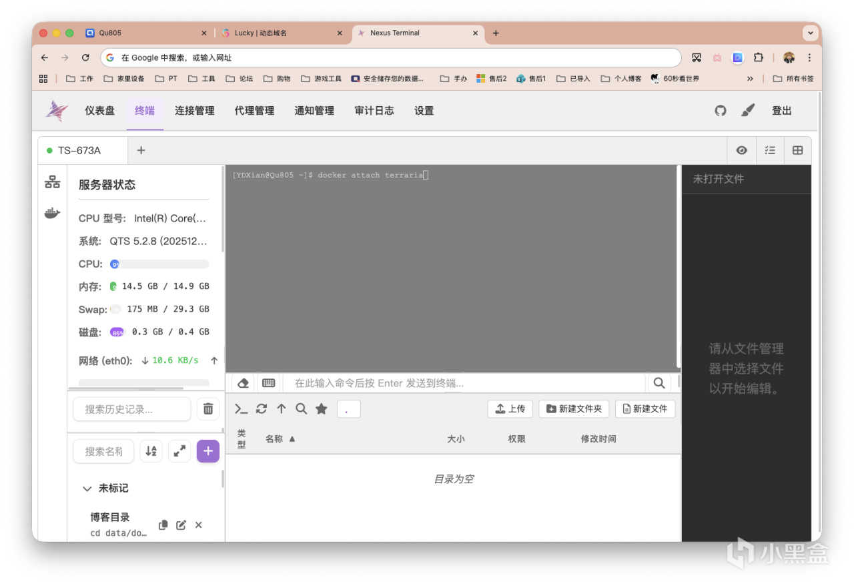This screenshot has height=584, width=854.
Task: Open 审计日志 menu
Action: 374,111
